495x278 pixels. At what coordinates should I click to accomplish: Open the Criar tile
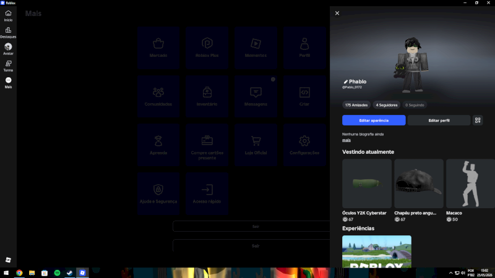click(x=304, y=96)
